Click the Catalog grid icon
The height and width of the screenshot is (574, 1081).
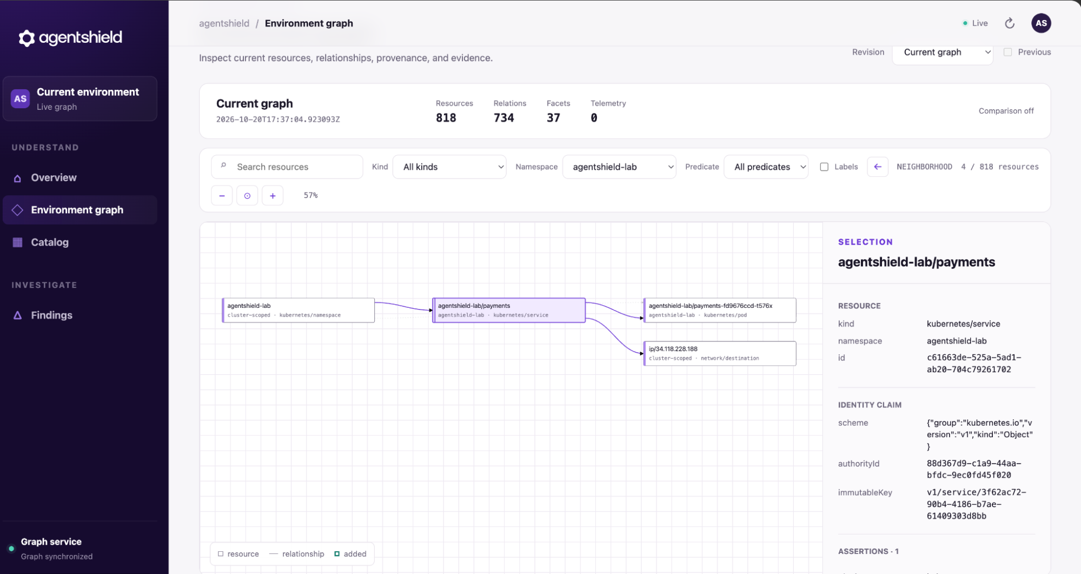click(17, 242)
